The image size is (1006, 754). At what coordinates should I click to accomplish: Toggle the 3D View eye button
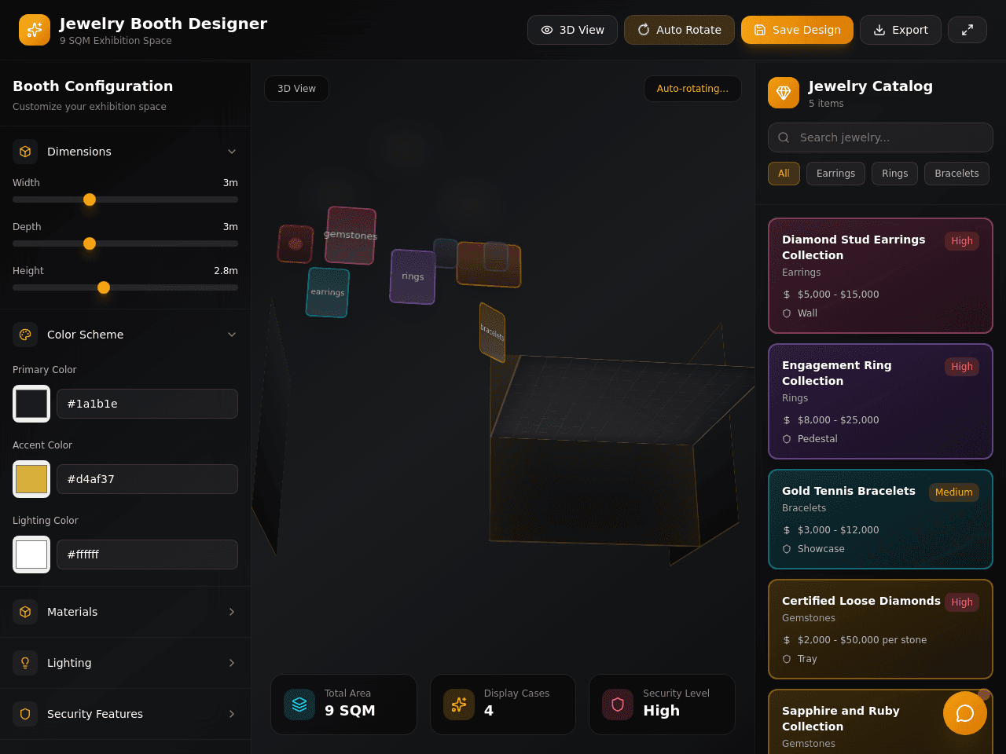pos(572,30)
